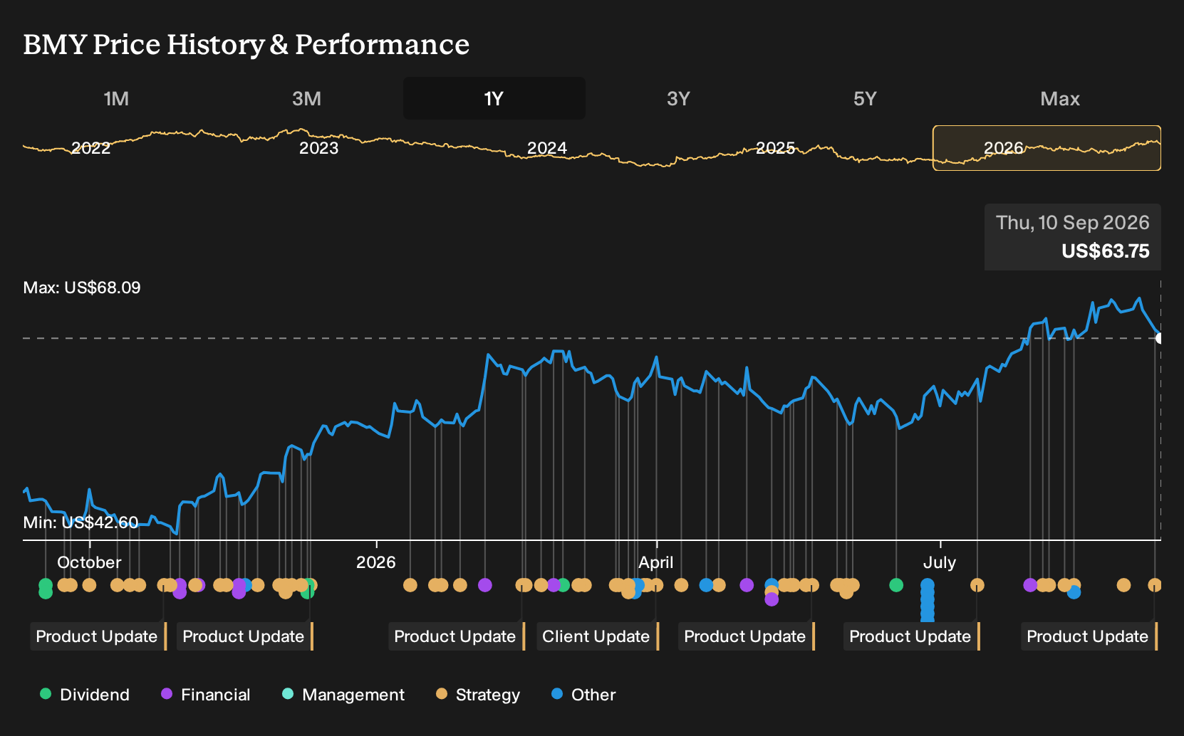
Task: Open the Product Update label left of Client Update
Action: (x=457, y=636)
